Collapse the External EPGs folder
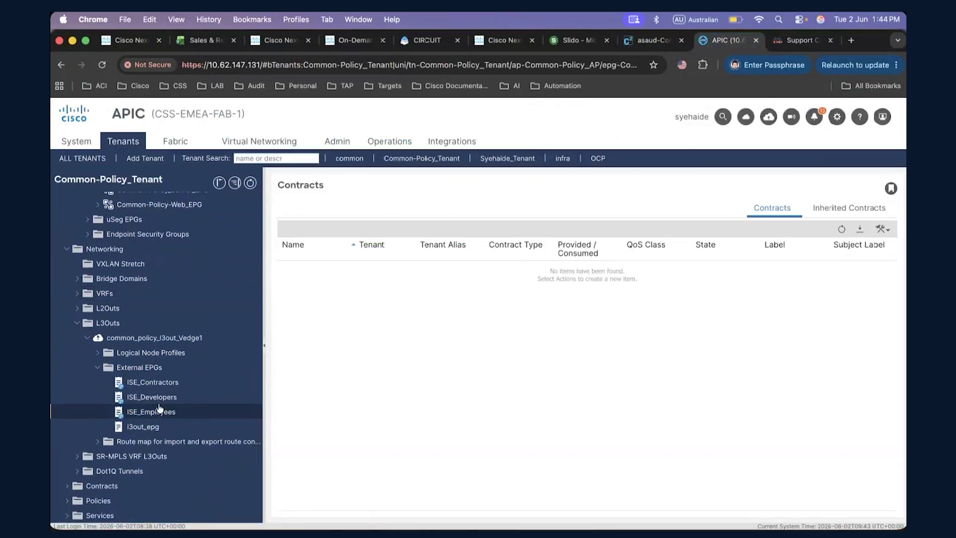Screen dimensions: 956x538 (98, 368)
